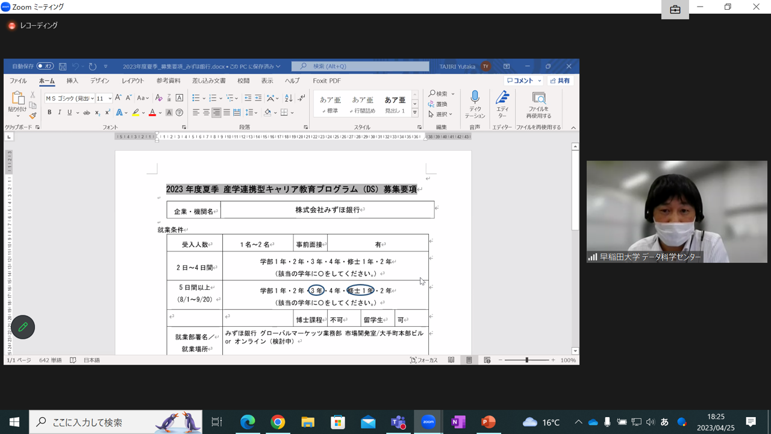Center align the text

206,113
